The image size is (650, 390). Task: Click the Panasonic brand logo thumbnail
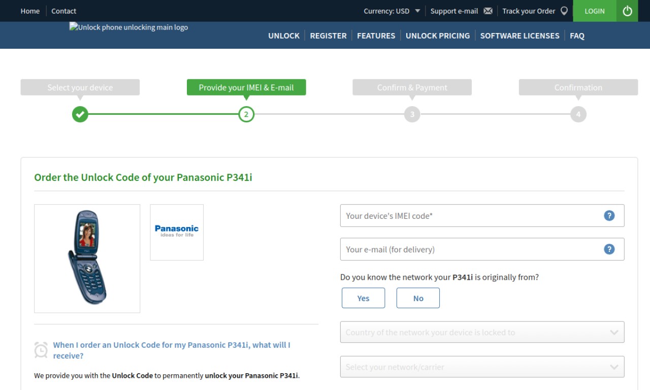pyautogui.click(x=177, y=232)
